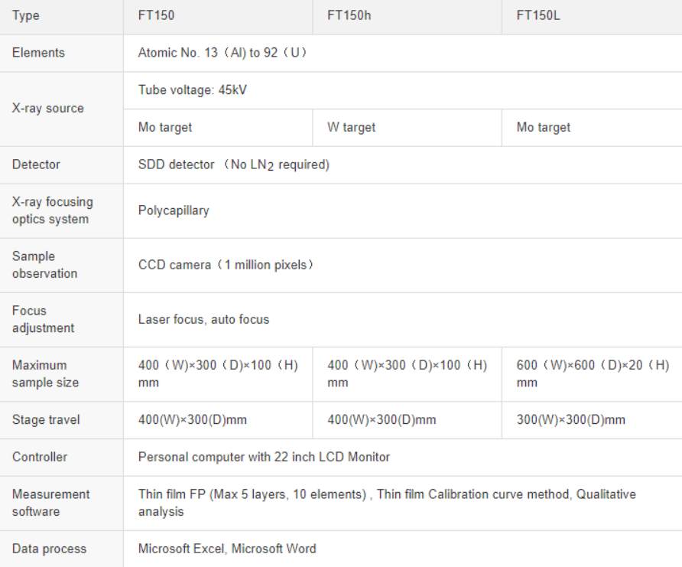Click the 300(W)×300(D)mm stage travel cell
682x567 pixels.
[570, 420]
